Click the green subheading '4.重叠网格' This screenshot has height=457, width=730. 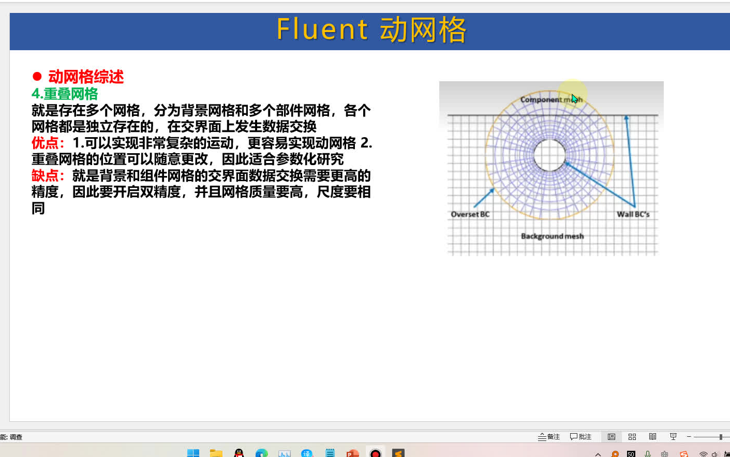(65, 94)
